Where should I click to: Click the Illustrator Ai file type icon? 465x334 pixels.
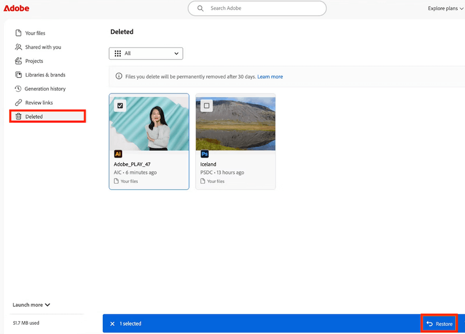point(118,154)
